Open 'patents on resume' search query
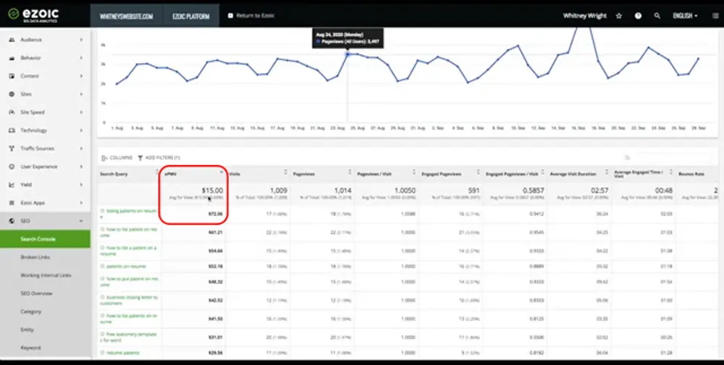The image size is (724, 365). (x=126, y=267)
